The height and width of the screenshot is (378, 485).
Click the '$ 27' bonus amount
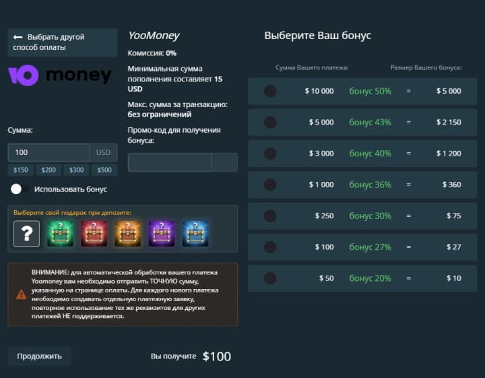click(x=454, y=247)
